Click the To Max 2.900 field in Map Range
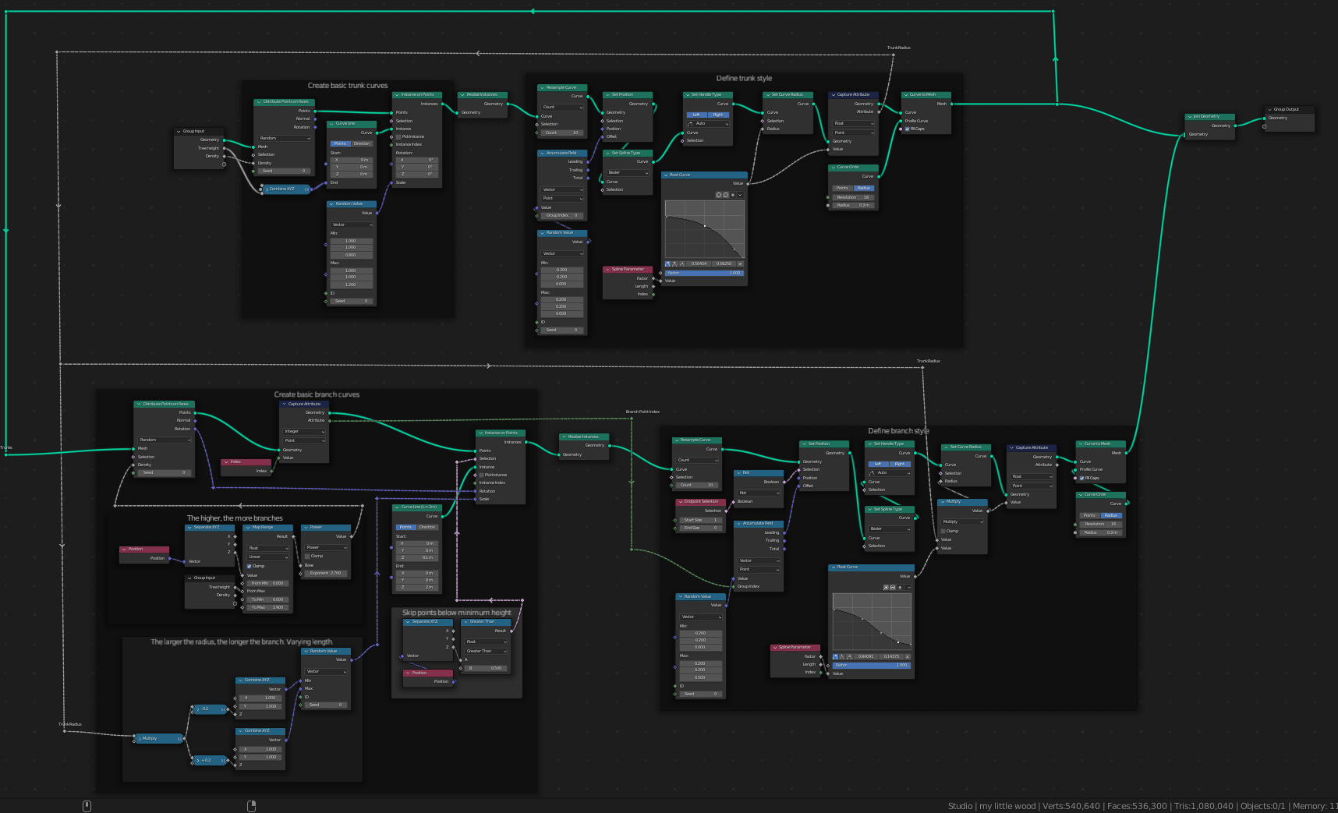This screenshot has height=813, width=1338. (x=267, y=607)
